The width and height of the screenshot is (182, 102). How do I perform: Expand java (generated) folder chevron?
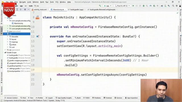(x=5, y=31)
